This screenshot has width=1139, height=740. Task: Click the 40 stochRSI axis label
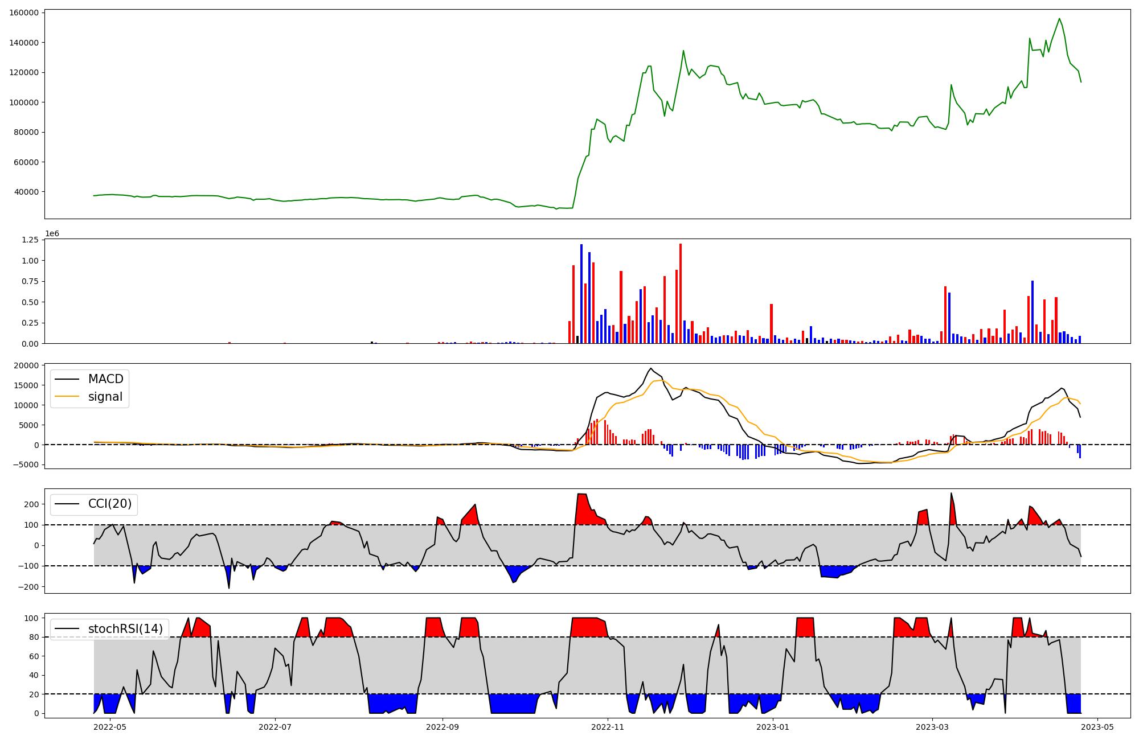click(x=34, y=676)
